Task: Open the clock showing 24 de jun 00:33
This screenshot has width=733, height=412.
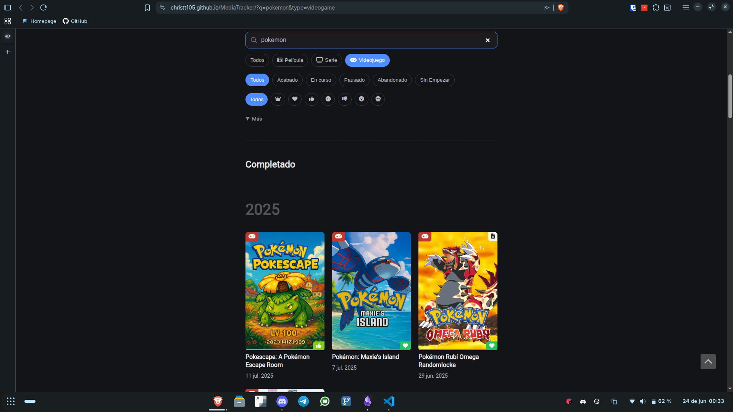Action: click(703, 401)
